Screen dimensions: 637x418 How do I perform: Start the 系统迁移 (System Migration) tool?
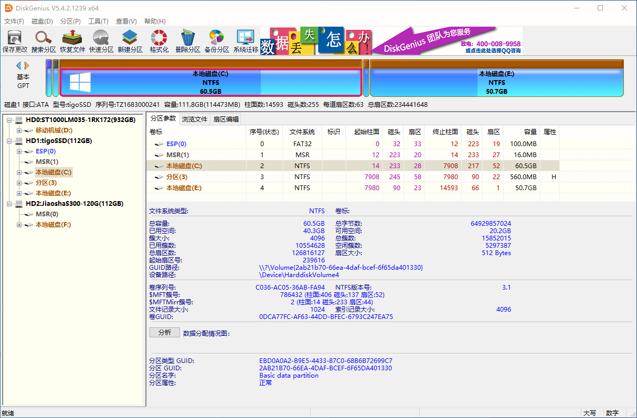[x=246, y=41]
